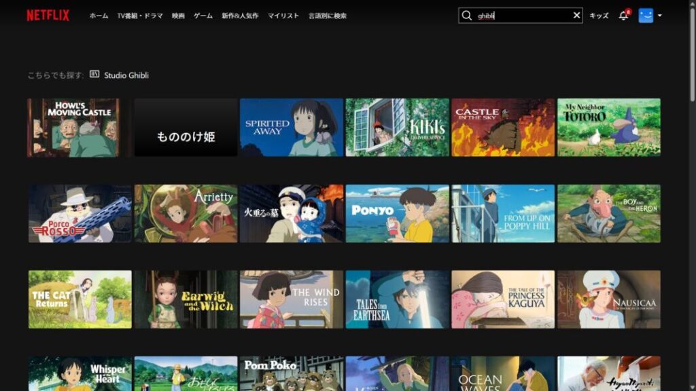The image size is (696, 391).
Task: Open From Up on Poppy Hill
Action: (x=503, y=214)
